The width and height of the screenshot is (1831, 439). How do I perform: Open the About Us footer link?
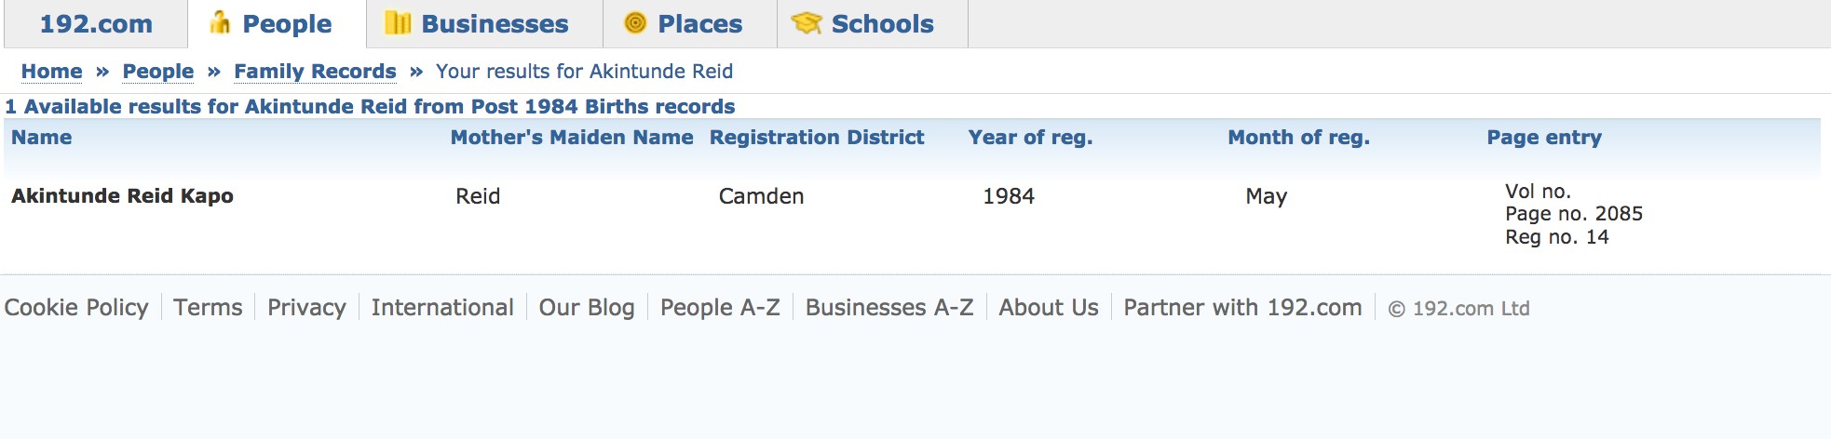[x=1049, y=308]
